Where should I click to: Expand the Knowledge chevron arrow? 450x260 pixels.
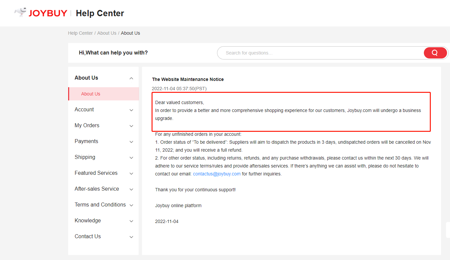(131, 221)
